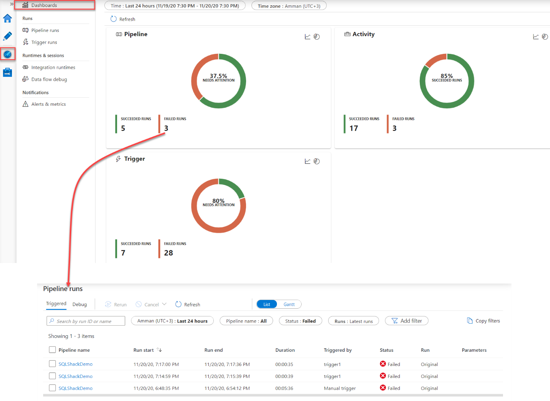Tick checkbox for the 7:17:00 PM run
The image size is (550, 401).
52,364
